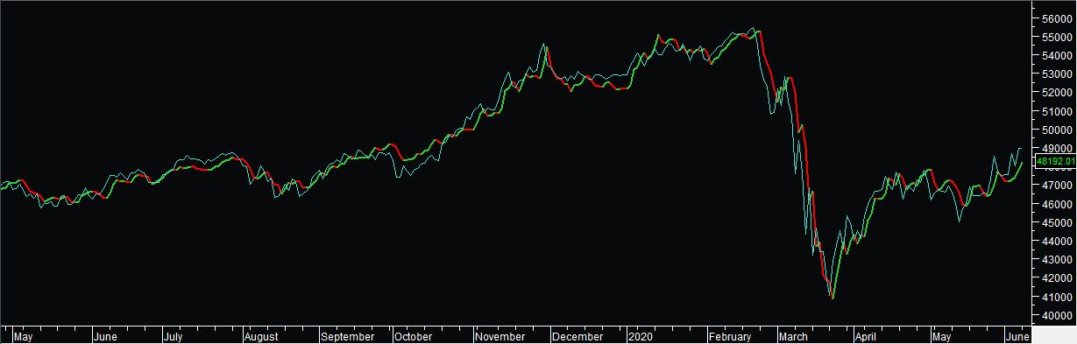Select the August label on the time axis

(261, 336)
